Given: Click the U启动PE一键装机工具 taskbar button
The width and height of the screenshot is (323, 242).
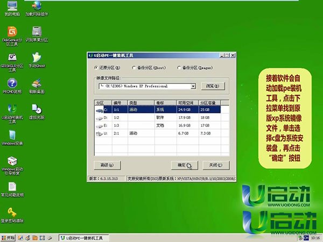Looking at the screenshot, I should pos(84,238).
